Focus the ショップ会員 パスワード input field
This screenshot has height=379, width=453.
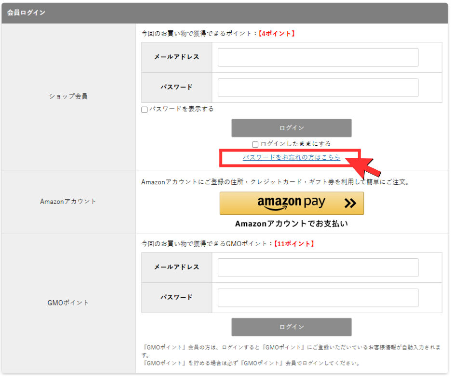tap(318, 88)
